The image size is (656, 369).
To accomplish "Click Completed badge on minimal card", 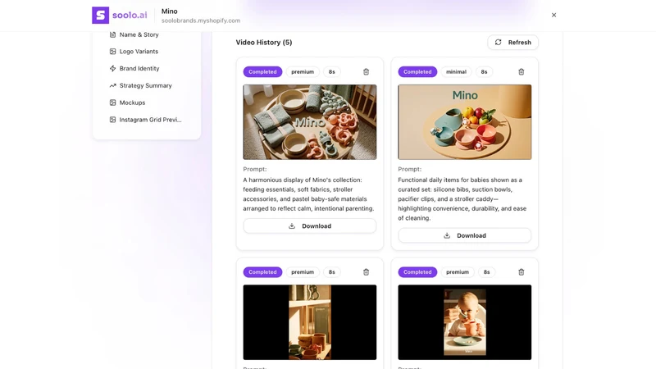I will click(417, 72).
